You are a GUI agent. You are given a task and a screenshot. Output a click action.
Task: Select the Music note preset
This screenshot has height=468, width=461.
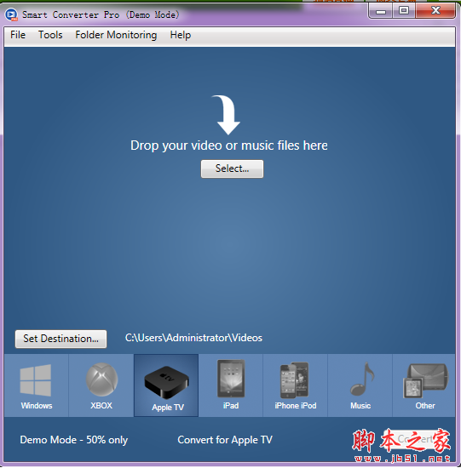tap(360, 385)
